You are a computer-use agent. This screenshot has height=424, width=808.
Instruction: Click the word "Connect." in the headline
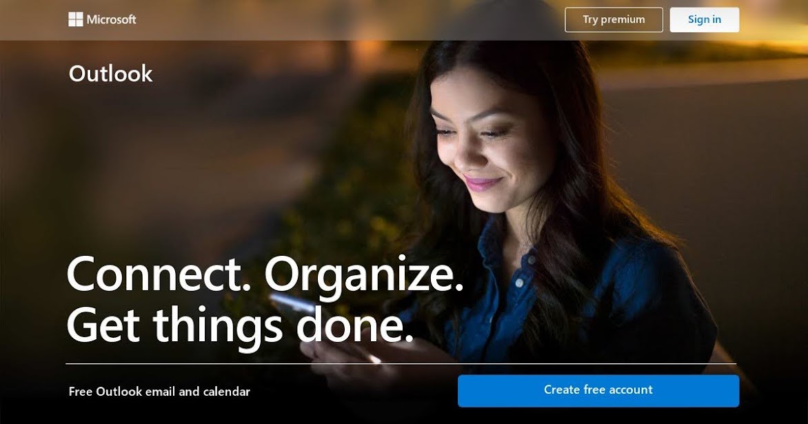pyautogui.click(x=159, y=274)
